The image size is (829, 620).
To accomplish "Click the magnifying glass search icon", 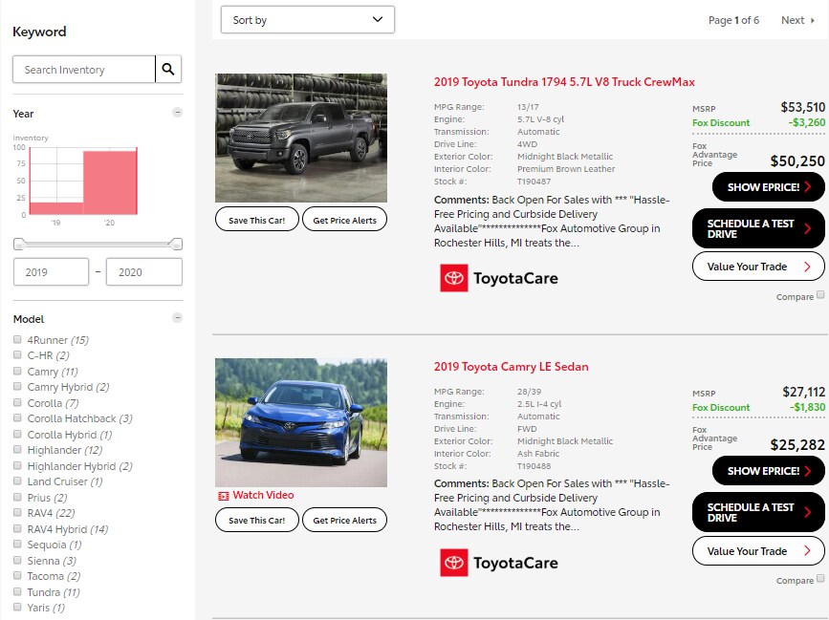I will click(x=168, y=69).
